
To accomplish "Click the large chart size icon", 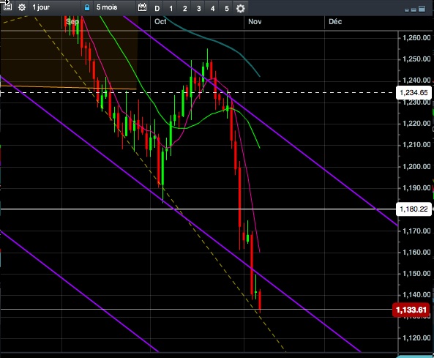I will click(x=422, y=9).
